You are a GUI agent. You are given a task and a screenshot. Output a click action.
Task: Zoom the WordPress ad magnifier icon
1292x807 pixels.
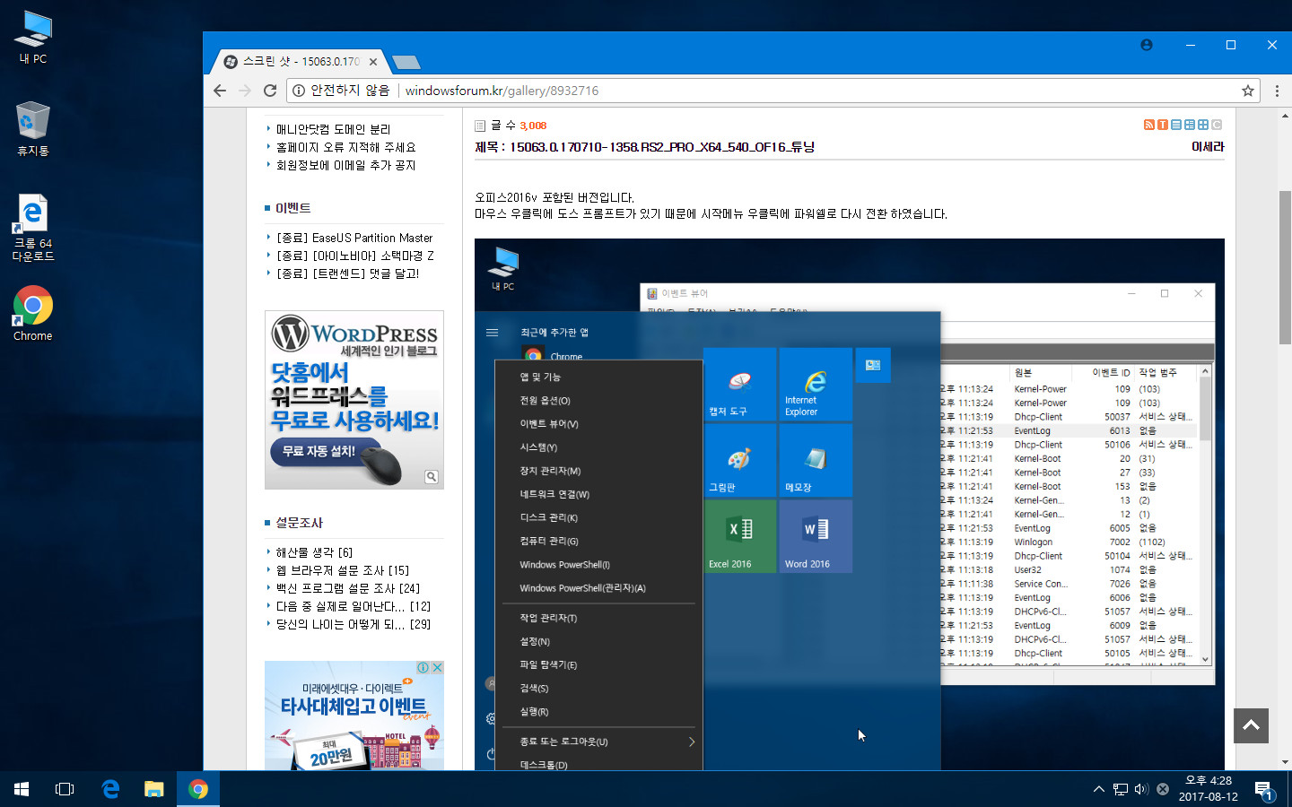432,477
